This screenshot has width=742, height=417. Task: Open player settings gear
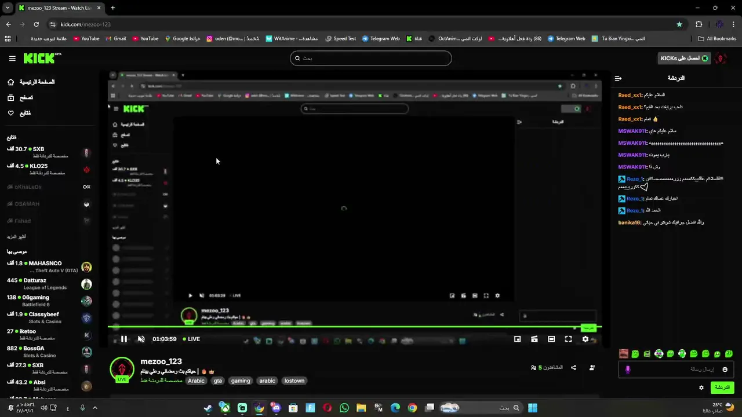coord(585,339)
